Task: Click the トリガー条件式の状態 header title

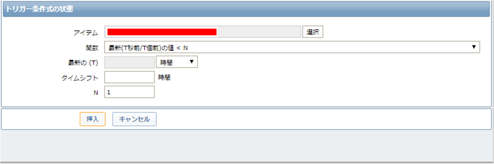Action: click(40, 8)
